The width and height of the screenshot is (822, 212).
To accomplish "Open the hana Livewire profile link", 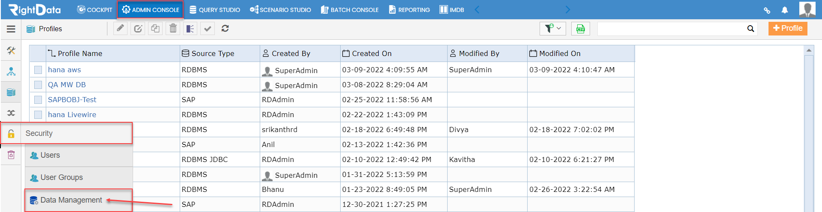I will tap(72, 115).
